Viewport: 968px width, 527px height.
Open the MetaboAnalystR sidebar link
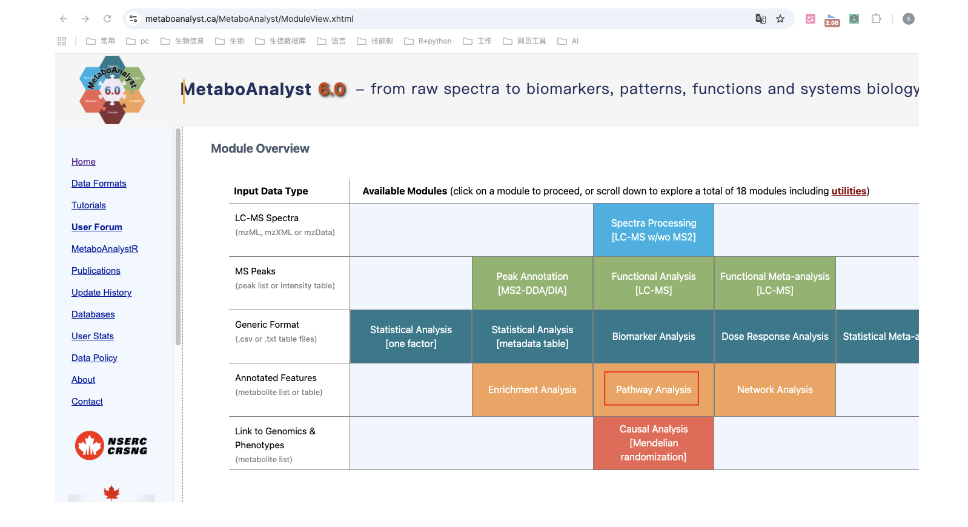pyautogui.click(x=105, y=249)
